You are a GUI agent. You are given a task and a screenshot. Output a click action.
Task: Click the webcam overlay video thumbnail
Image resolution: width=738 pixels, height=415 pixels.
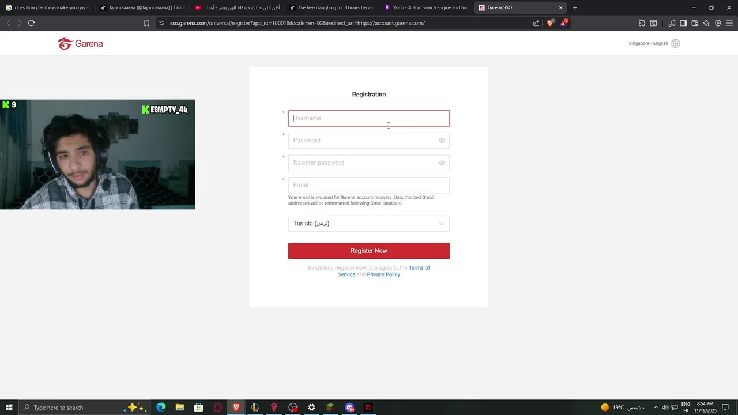pyautogui.click(x=97, y=154)
